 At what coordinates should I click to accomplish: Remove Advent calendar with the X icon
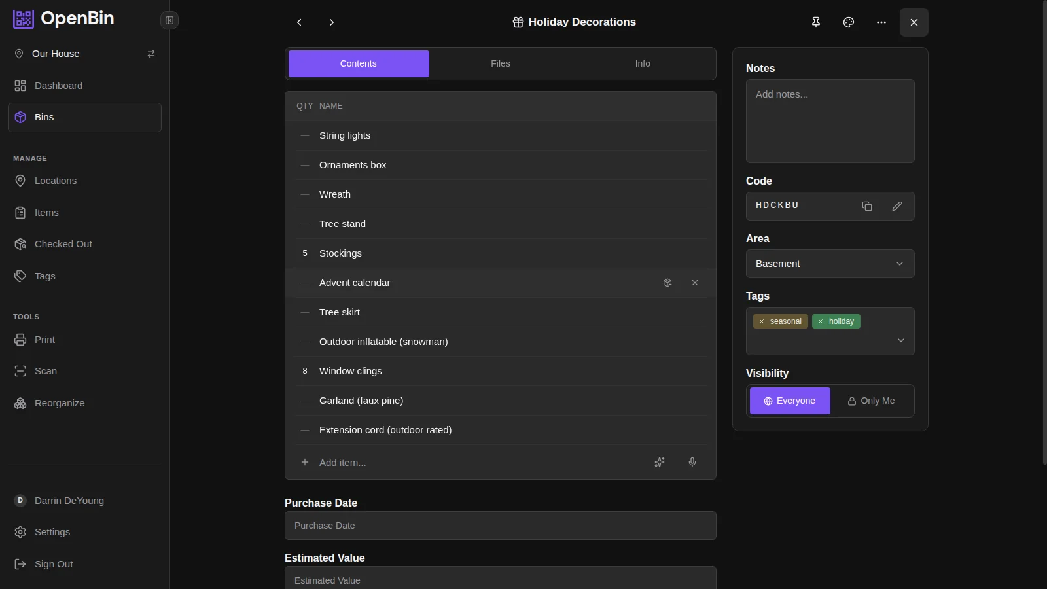(694, 283)
